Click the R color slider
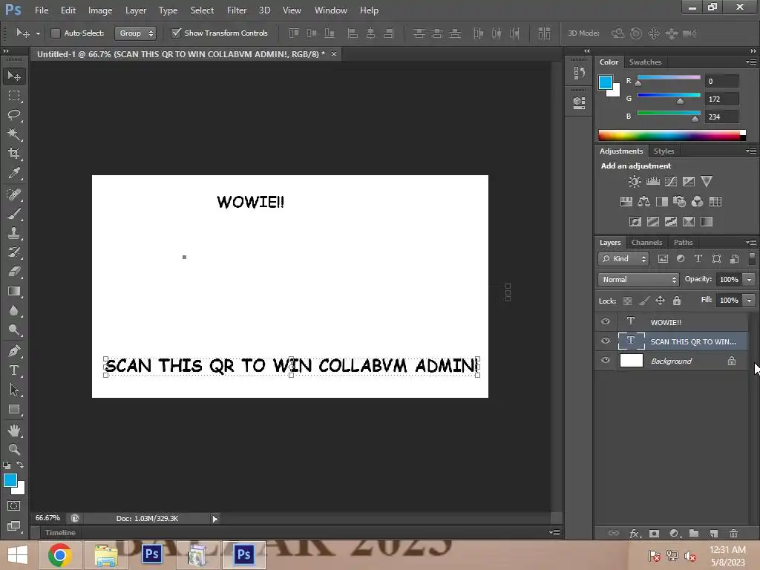Image resolution: width=760 pixels, height=570 pixels. click(669, 77)
